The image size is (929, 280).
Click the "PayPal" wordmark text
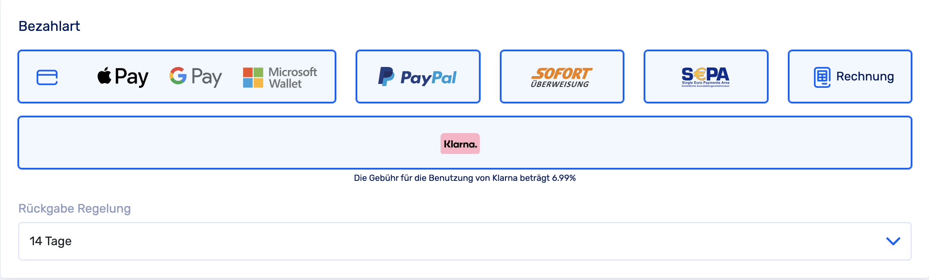(428, 77)
